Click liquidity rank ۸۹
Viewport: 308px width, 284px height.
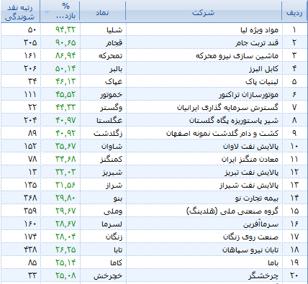point(32,134)
